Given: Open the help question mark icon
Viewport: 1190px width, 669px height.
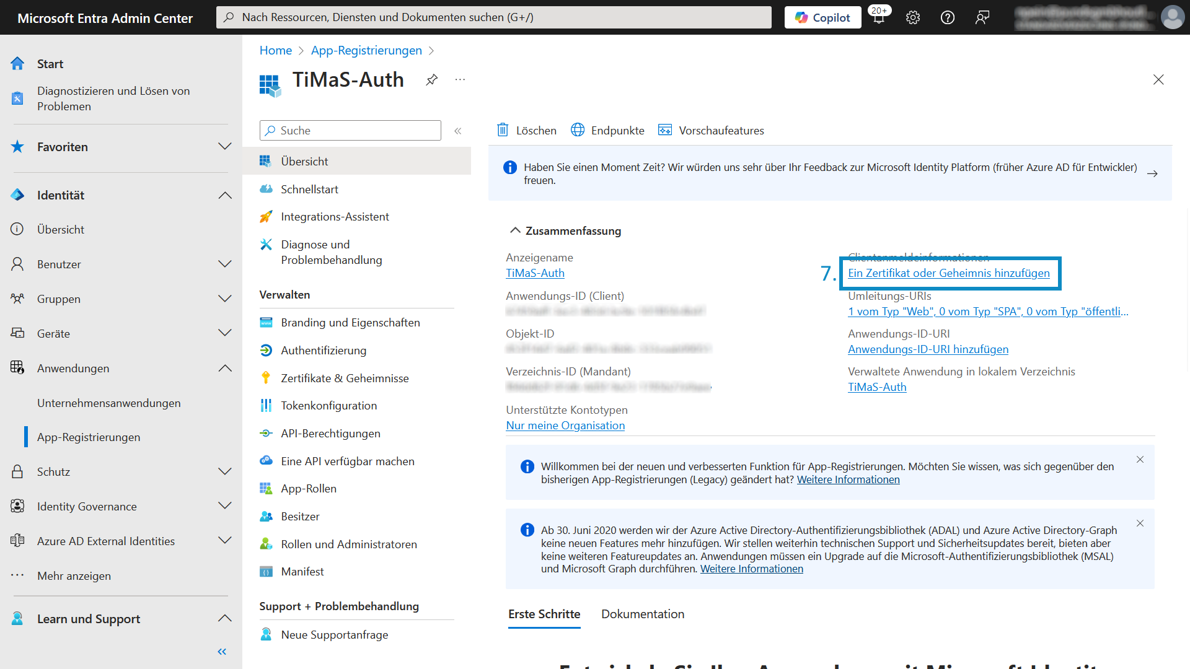Looking at the screenshot, I should (948, 17).
